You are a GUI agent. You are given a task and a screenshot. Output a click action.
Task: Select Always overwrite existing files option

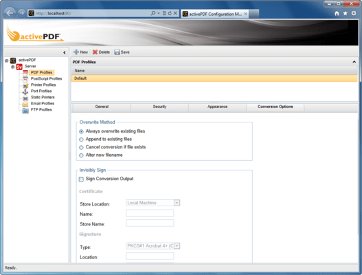pos(81,131)
